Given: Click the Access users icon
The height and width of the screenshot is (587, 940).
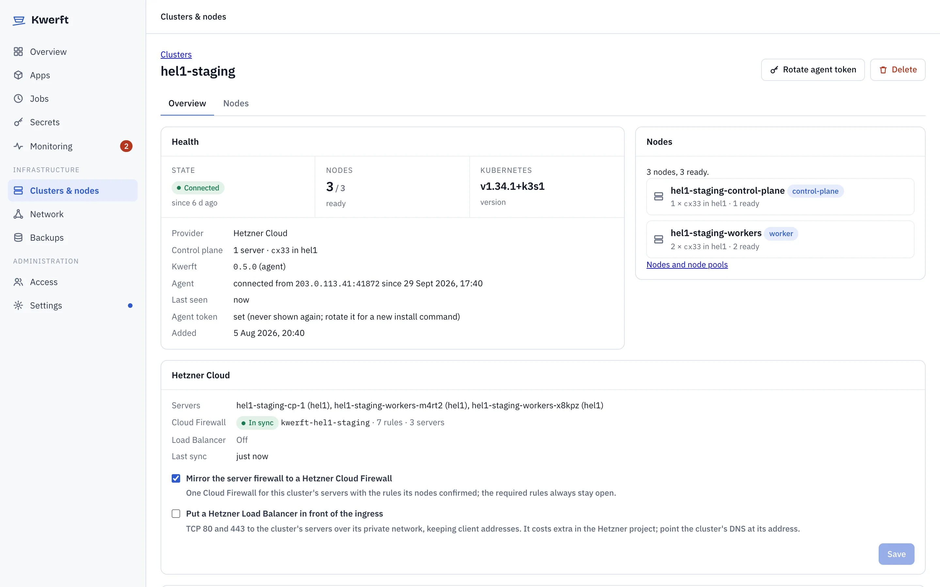Looking at the screenshot, I should click(18, 282).
